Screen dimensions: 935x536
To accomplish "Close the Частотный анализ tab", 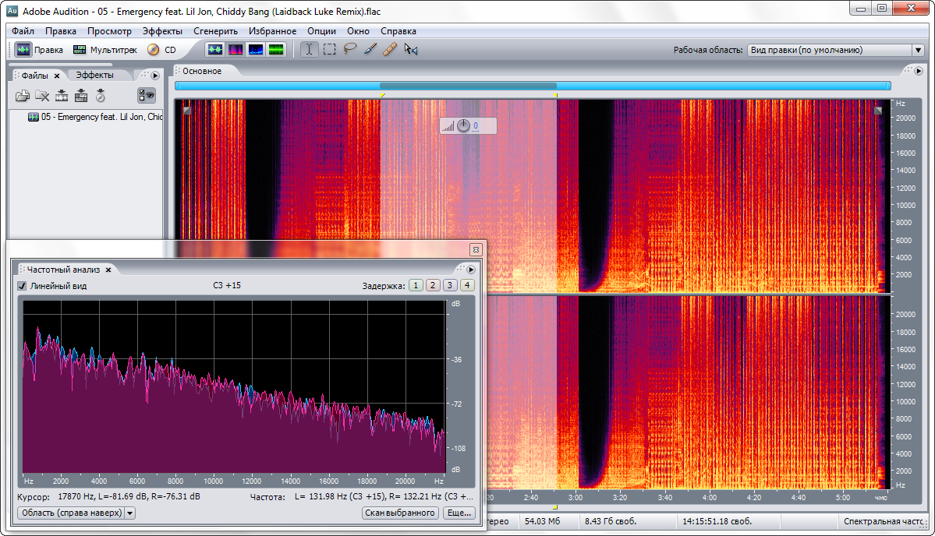I will (x=108, y=270).
